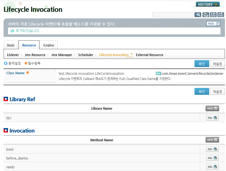Screen dimensions: 226x171
Task: Select the lib1 library name
Action: tap(9, 118)
